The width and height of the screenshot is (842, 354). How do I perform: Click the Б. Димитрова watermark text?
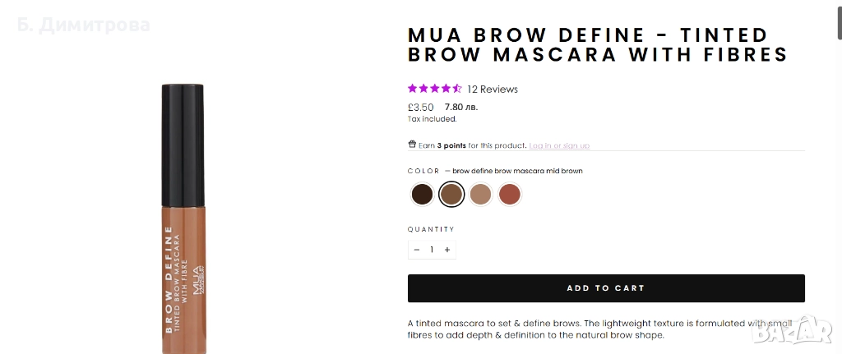(83, 25)
